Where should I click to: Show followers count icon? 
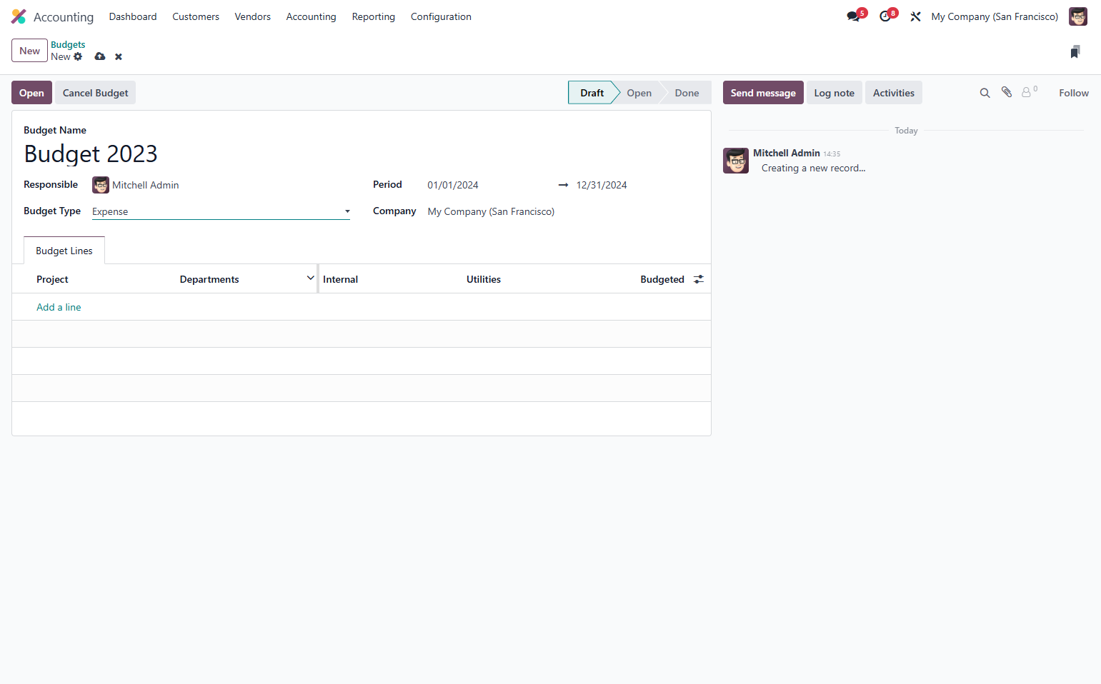tap(1029, 92)
